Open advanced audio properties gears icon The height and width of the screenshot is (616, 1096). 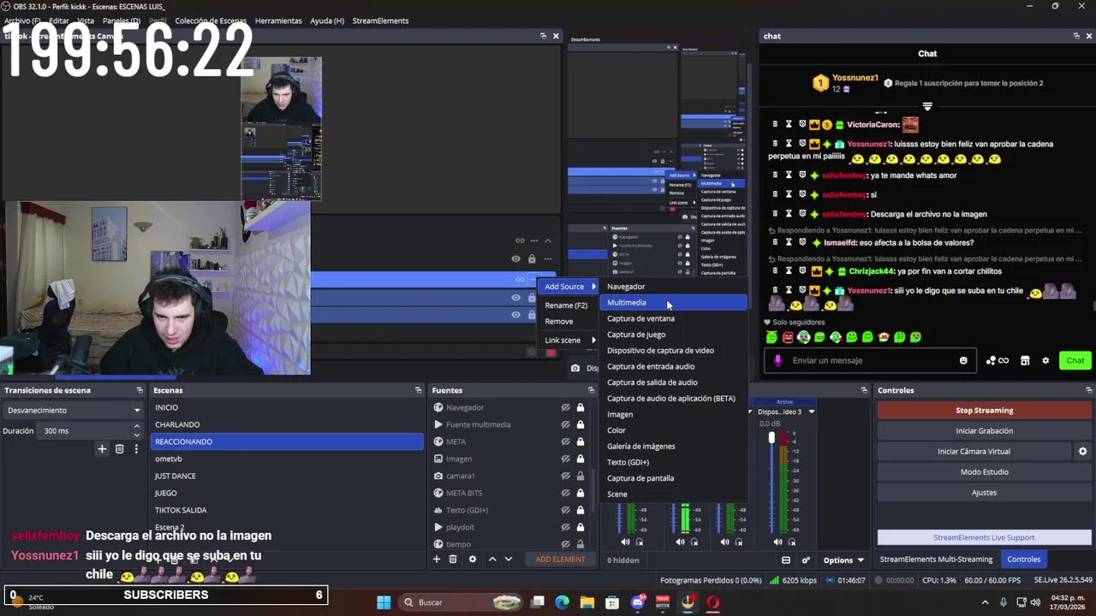tap(805, 560)
